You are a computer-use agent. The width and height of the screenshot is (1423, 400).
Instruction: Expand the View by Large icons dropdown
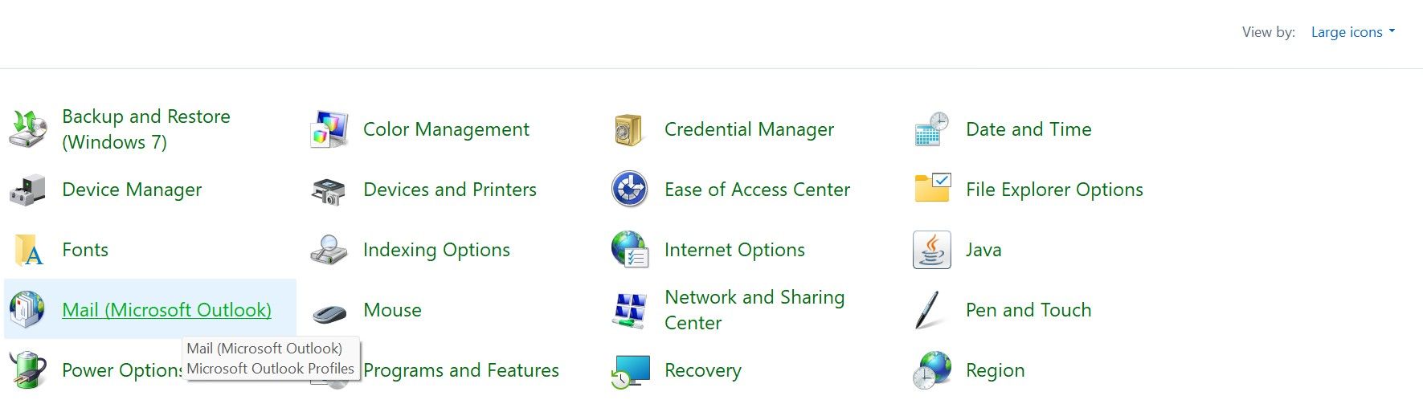click(x=1353, y=32)
